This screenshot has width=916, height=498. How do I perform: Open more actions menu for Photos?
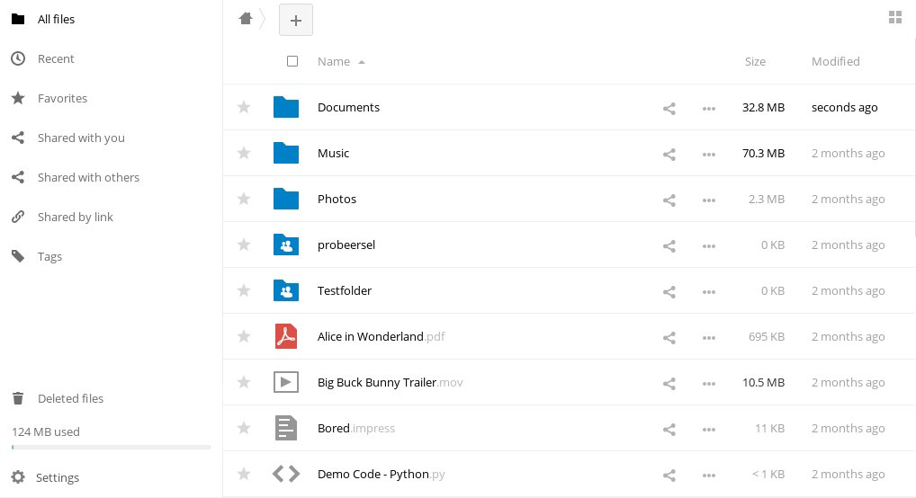[x=709, y=200]
